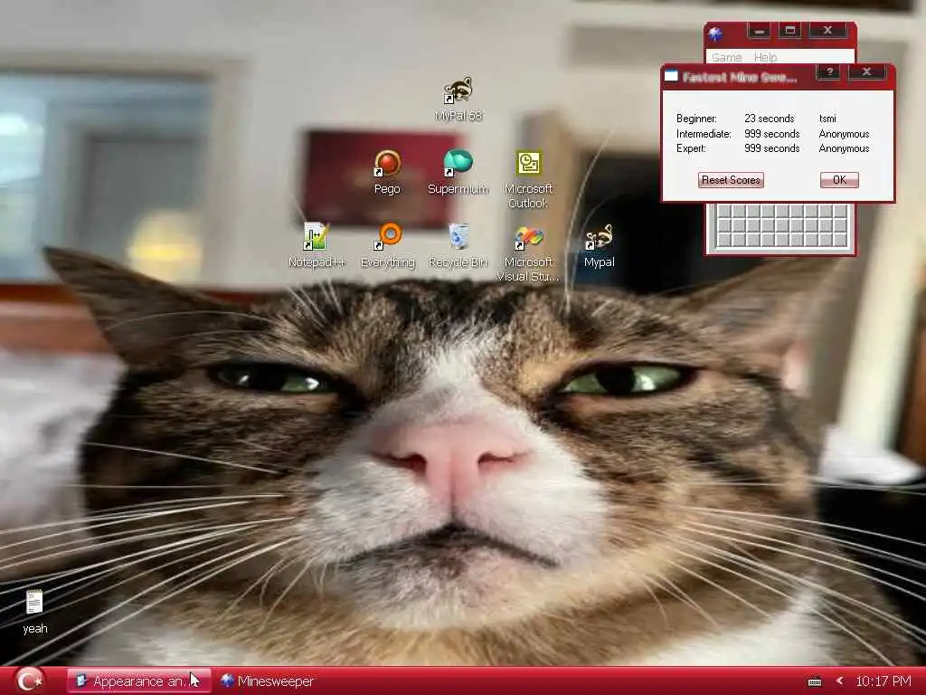This screenshot has width=926, height=695.
Task: Maximize the Minesweeper window
Action: (x=790, y=31)
